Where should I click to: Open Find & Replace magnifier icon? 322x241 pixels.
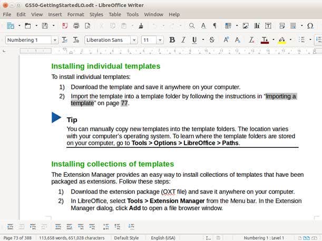(x=192, y=25)
